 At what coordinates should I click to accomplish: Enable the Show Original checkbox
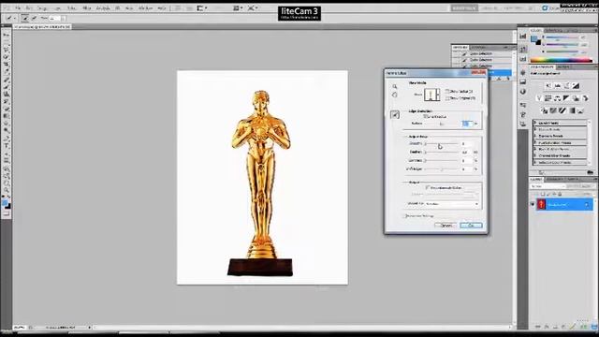coord(447,98)
